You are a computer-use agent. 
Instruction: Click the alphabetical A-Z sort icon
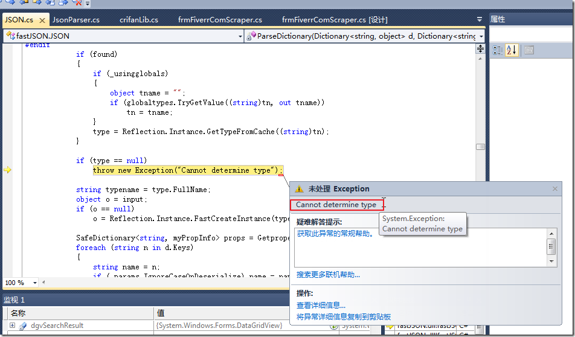511,50
